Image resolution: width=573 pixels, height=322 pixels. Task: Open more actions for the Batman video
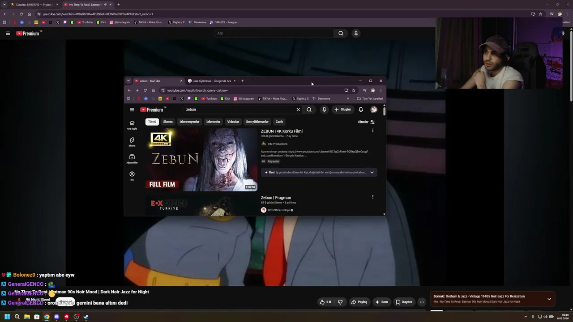pyautogui.click(x=422, y=302)
